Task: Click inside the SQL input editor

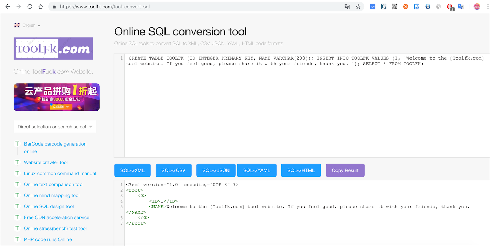Action: click(x=275, y=103)
